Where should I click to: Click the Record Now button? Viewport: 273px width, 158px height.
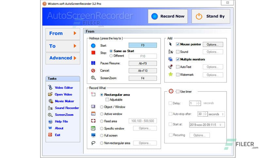(x=168, y=16)
